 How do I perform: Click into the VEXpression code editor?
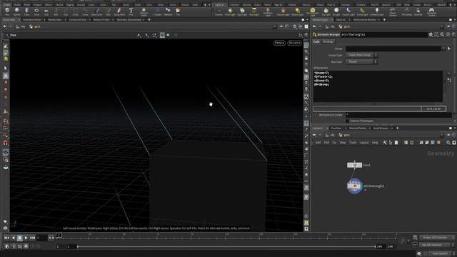tap(378, 86)
